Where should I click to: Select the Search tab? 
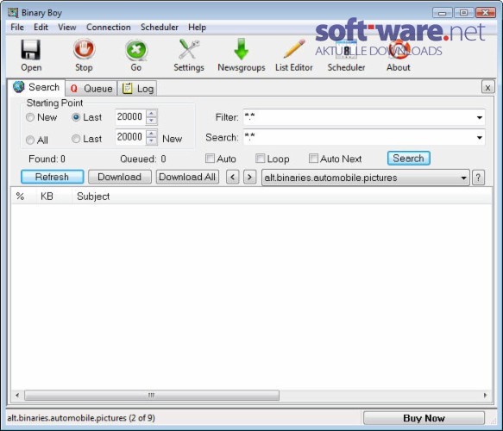click(x=36, y=87)
